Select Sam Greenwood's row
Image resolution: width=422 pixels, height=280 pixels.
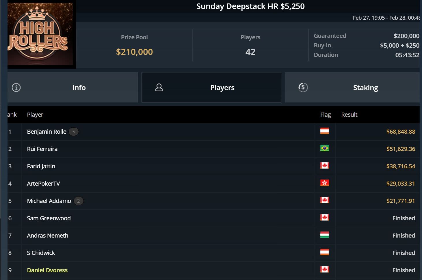point(49,218)
